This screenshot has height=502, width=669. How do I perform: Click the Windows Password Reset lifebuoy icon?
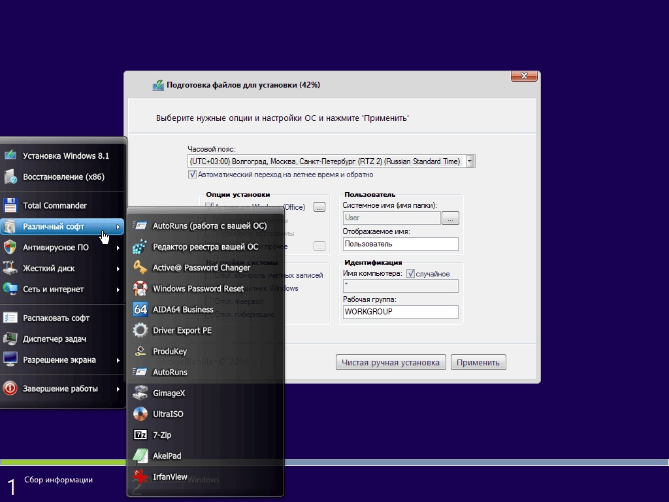140,288
